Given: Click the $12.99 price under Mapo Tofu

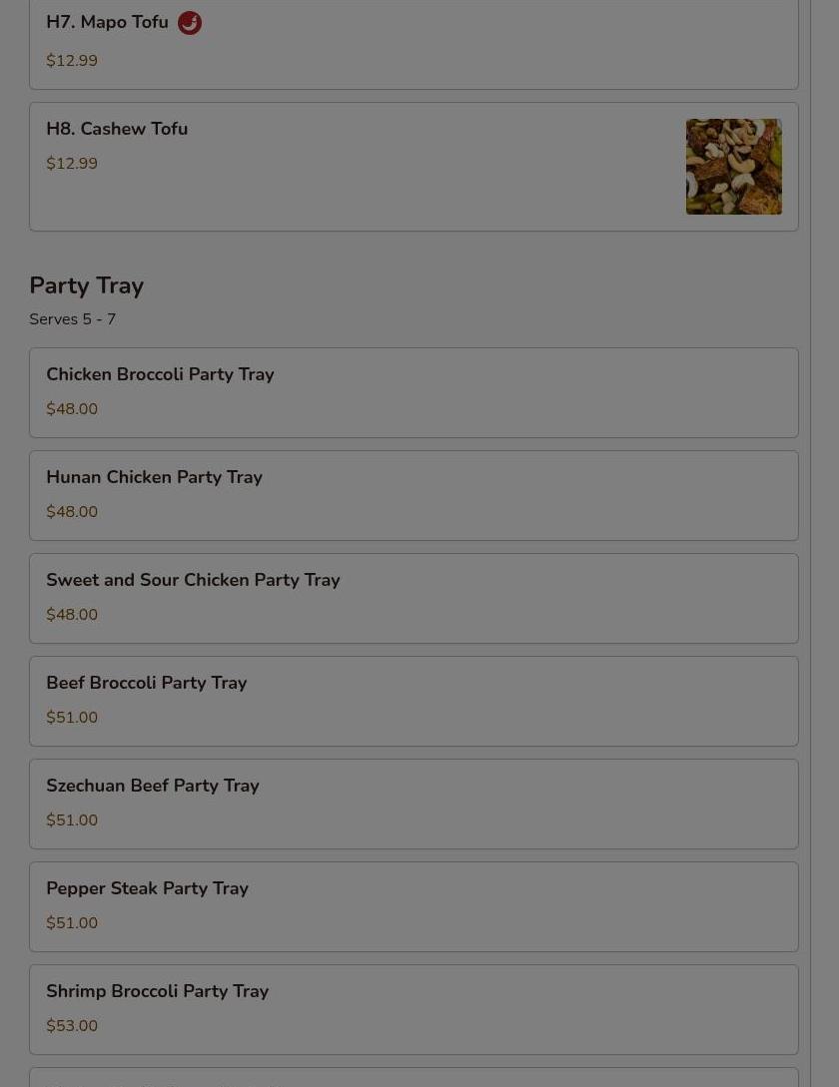Looking at the screenshot, I should 72,61.
